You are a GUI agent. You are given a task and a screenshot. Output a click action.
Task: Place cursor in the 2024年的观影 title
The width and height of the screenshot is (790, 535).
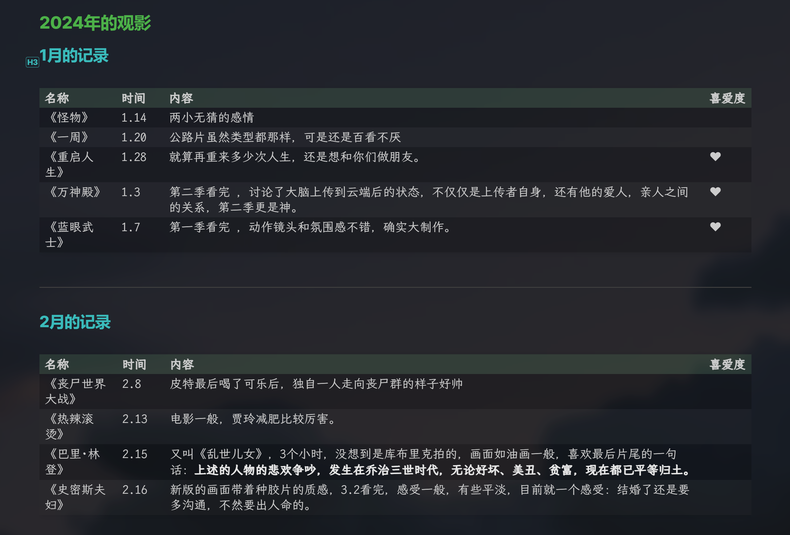[95, 23]
